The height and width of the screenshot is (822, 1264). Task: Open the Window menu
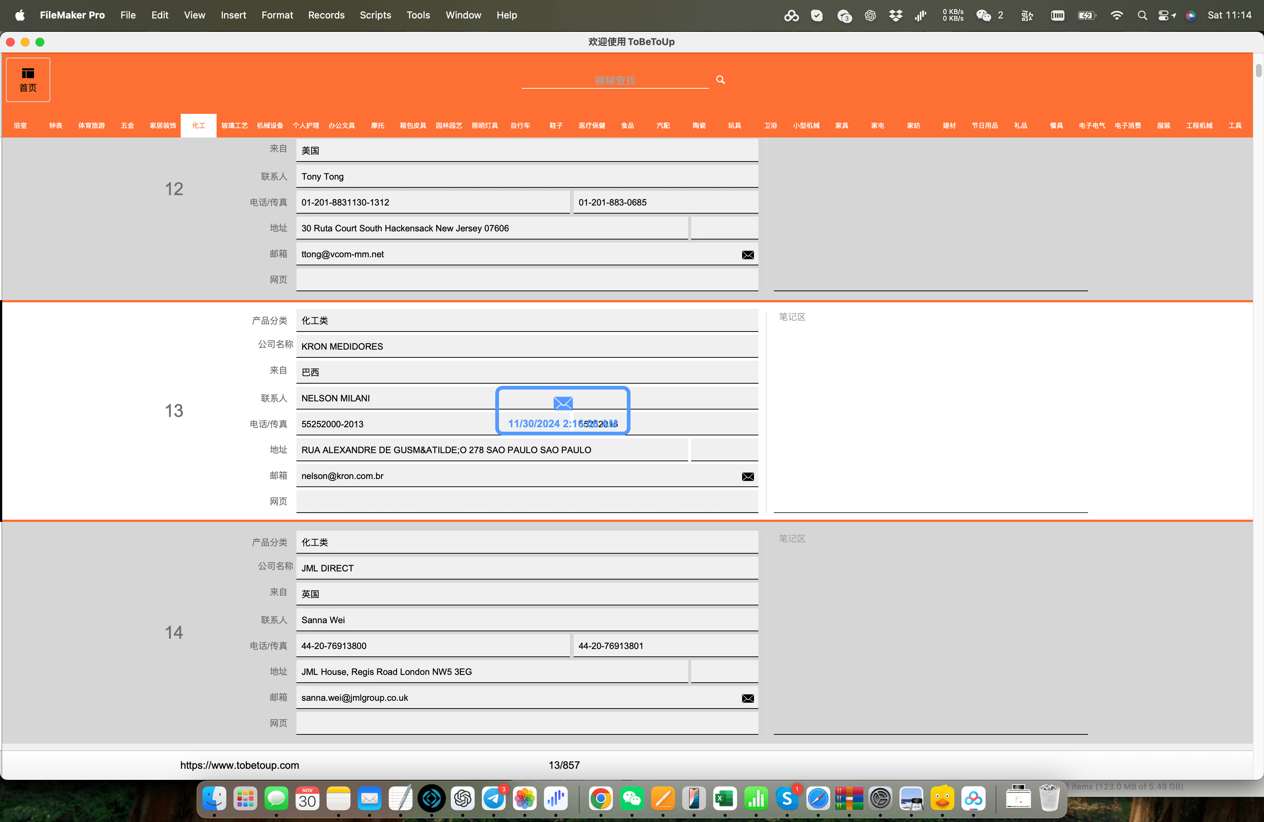point(463,16)
